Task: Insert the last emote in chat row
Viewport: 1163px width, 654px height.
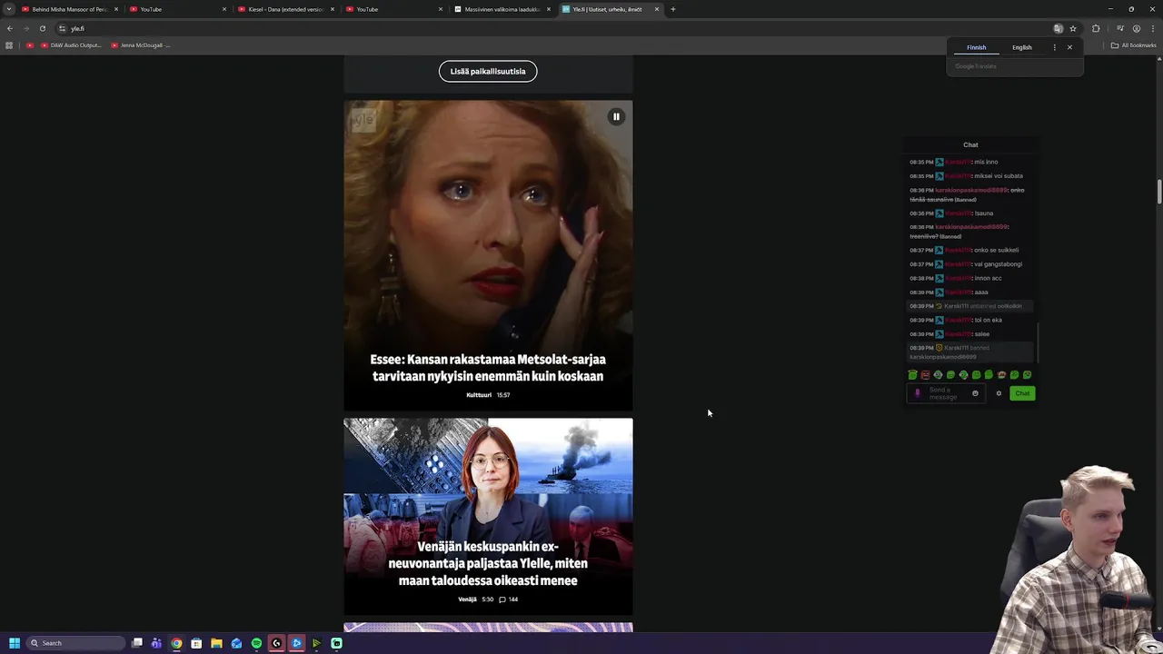Action: pyautogui.click(x=1027, y=374)
